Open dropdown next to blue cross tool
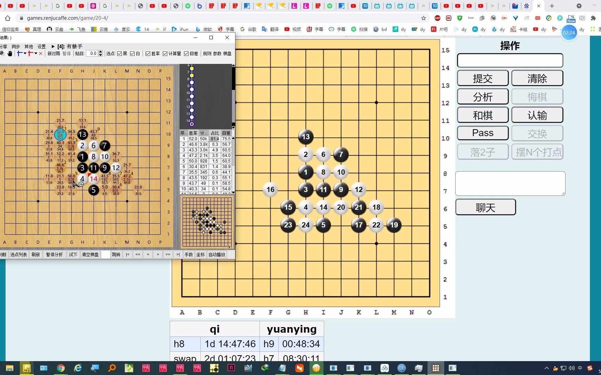The height and width of the screenshot is (375, 601). pos(25,53)
